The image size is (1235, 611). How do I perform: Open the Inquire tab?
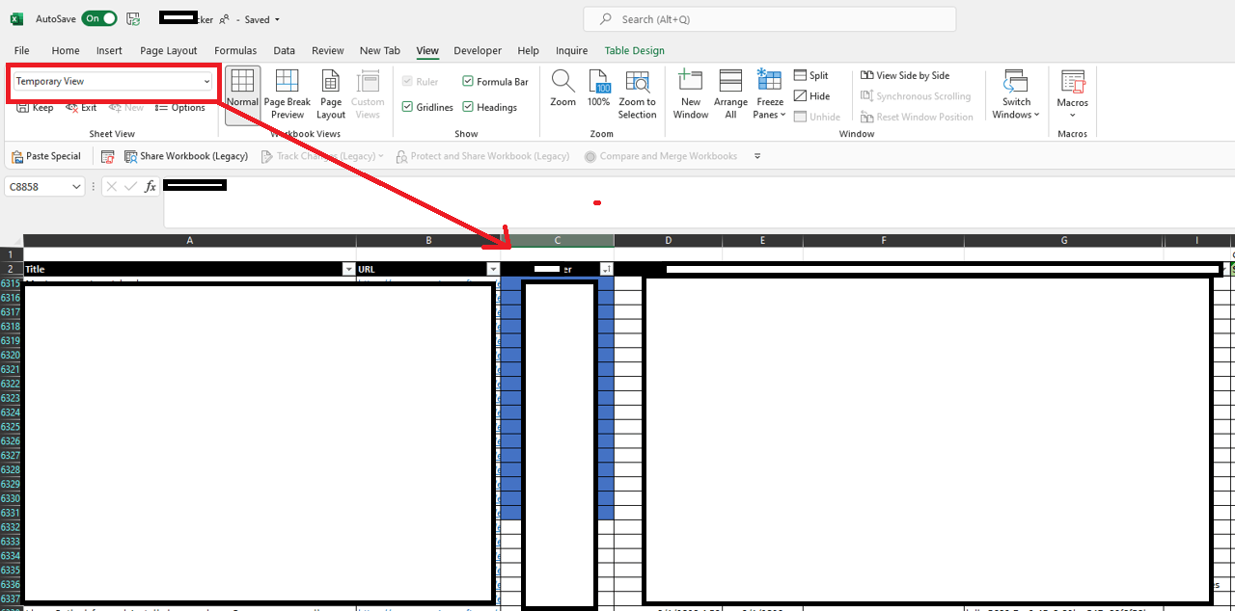pos(572,51)
